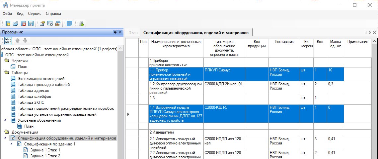Click the new project toolbar icon
Image resolution: width=378 pixels, height=159 pixels.
(x=8, y=23)
